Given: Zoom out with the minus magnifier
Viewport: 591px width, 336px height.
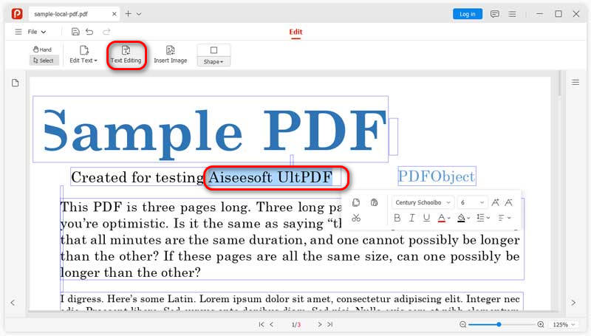Looking at the screenshot, I should point(463,324).
